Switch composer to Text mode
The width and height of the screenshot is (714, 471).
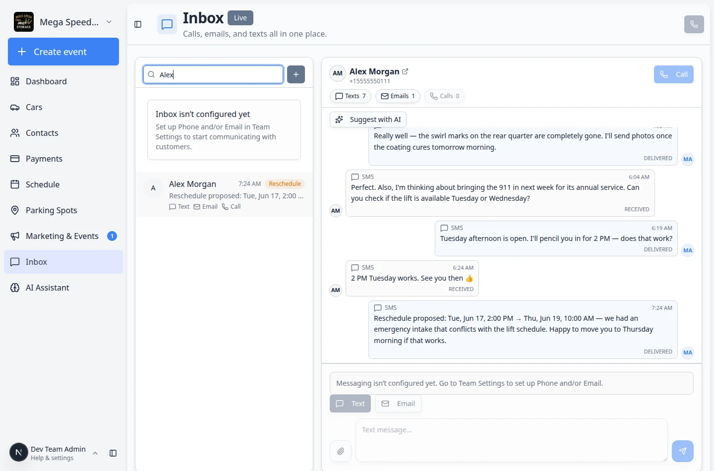click(x=351, y=404)
